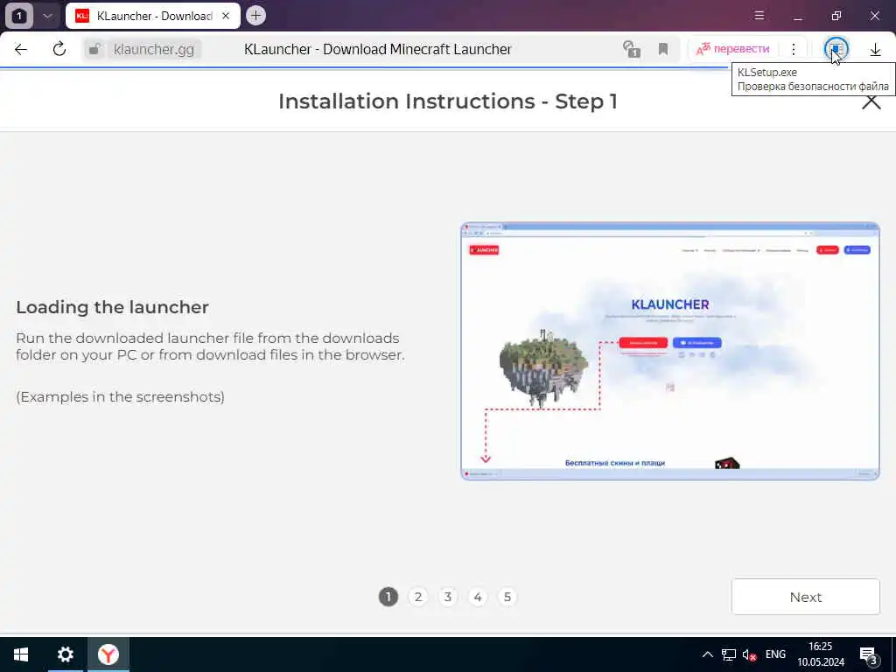896x672 pixels.
Task: Click the Next button
Action: (806, 597)
